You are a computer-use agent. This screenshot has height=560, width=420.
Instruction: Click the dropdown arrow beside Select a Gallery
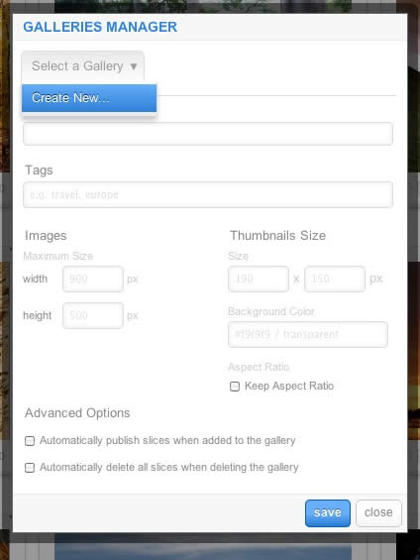point(134,66)
